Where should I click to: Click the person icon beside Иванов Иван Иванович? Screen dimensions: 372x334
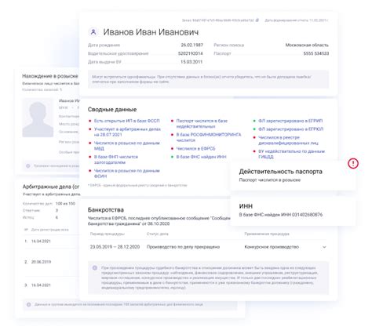point(93,32)
